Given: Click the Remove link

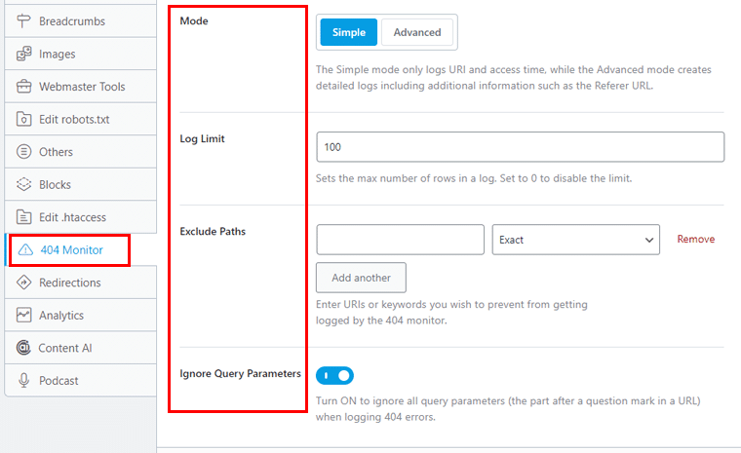Looking at the screenshot, I should (695, 240).
